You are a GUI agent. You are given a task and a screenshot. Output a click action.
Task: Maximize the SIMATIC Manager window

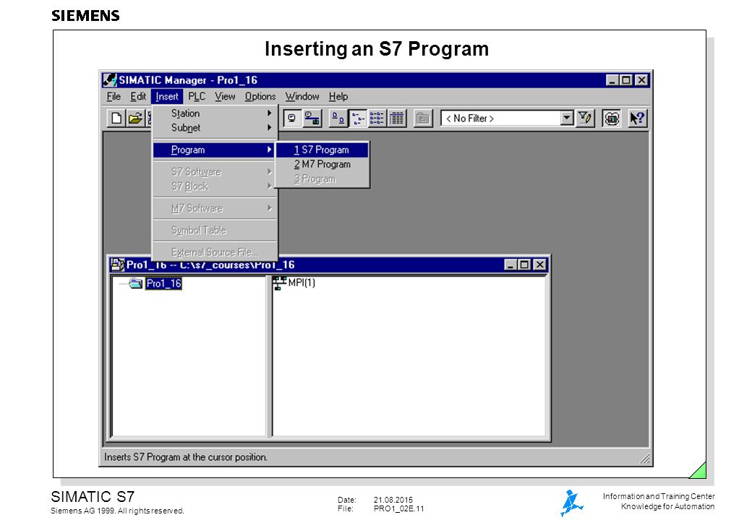626,80
